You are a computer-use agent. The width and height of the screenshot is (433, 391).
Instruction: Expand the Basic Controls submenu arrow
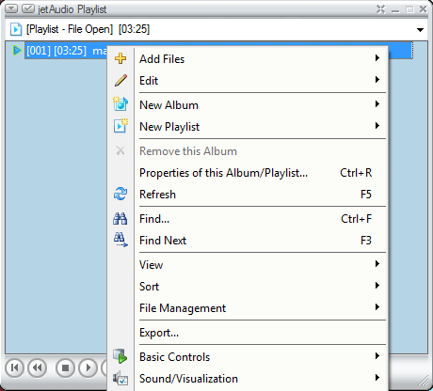377,356
